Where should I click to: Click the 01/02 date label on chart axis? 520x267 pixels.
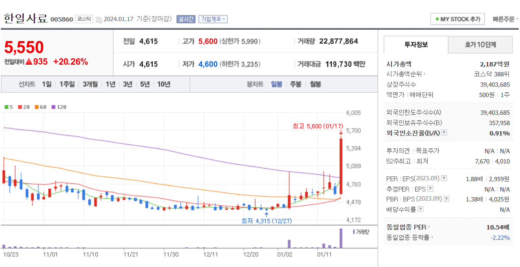click(x=285, y=254)
